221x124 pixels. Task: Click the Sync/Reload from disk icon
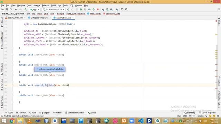(11, 9)
